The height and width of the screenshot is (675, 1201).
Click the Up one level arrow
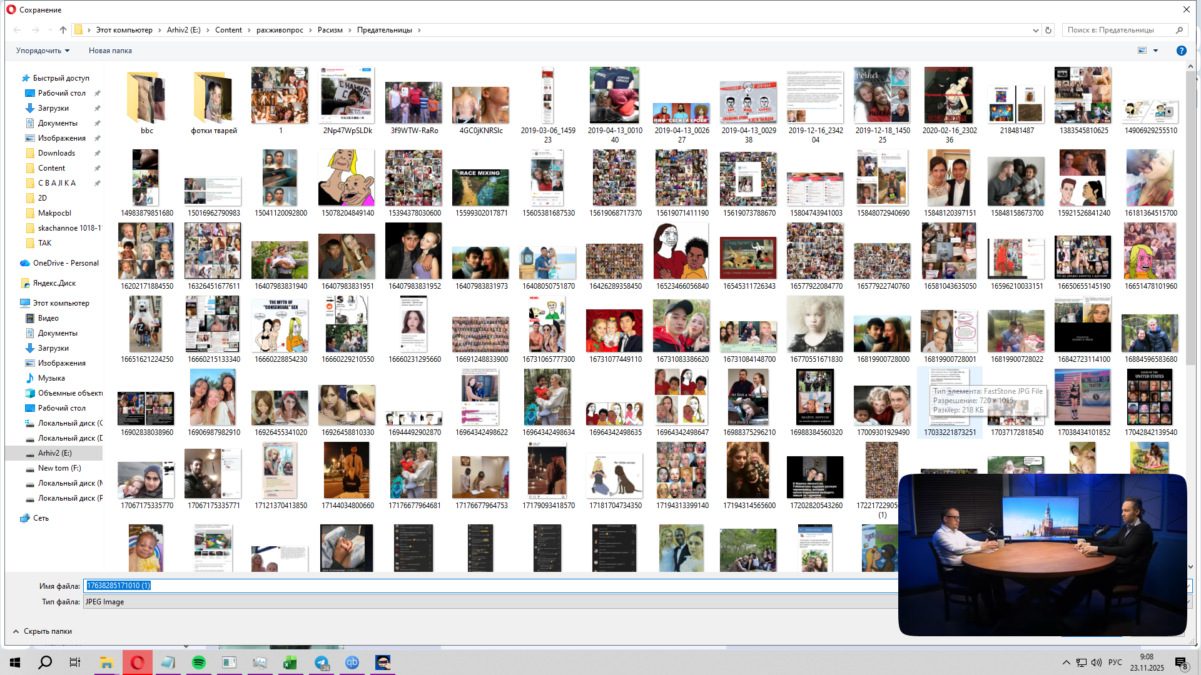click(63, 30)
